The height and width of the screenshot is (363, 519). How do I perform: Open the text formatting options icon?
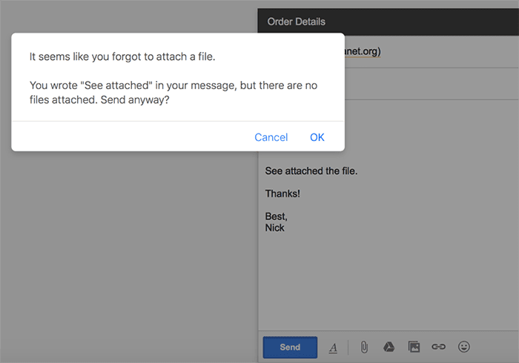coord(333,347)
